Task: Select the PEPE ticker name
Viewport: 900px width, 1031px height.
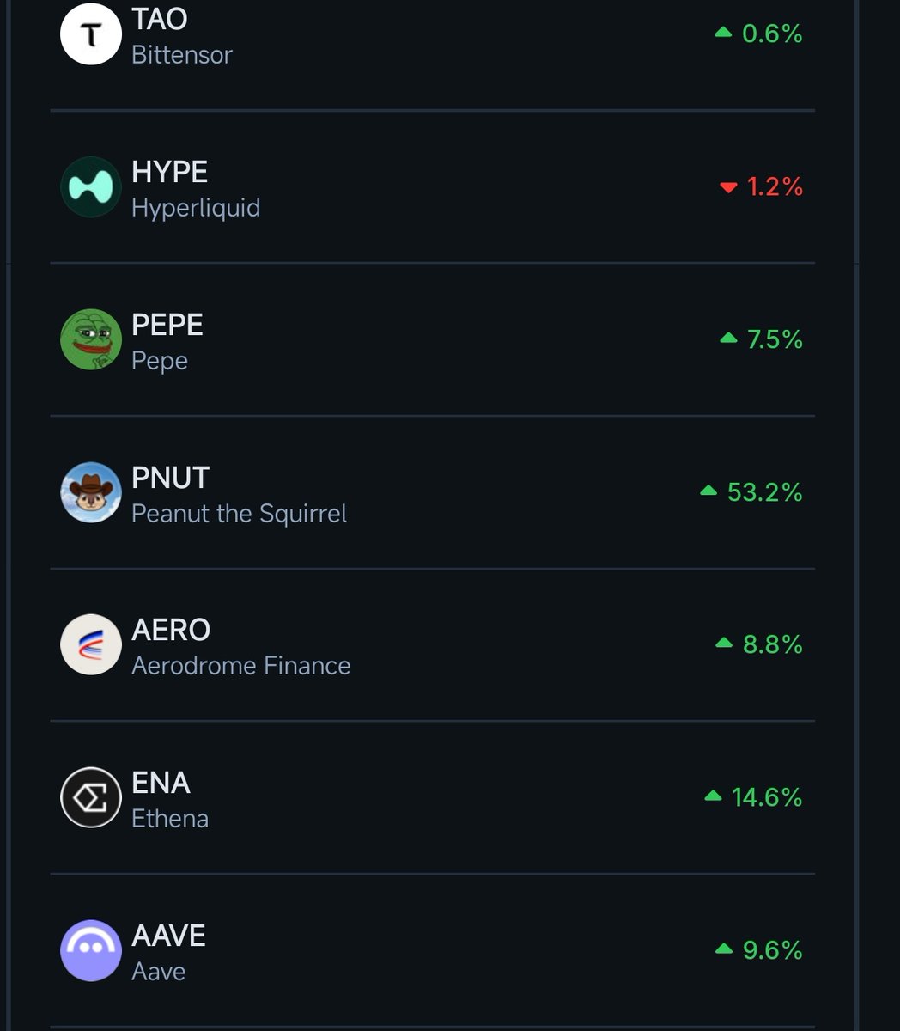Action: (167, 325)
